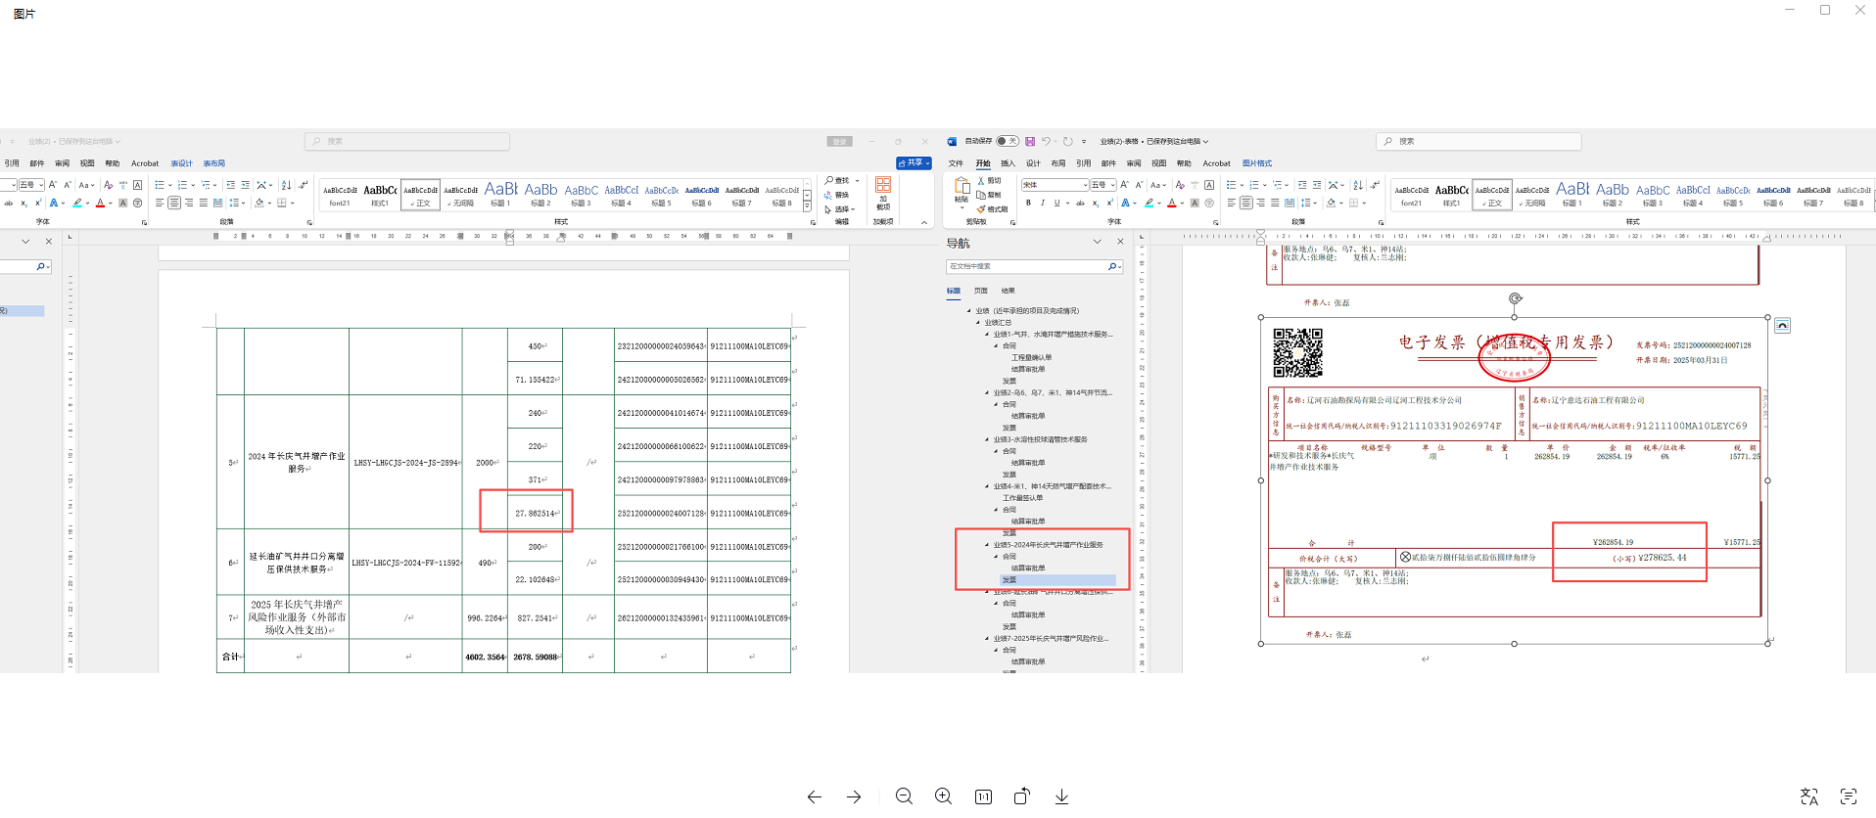Zoom out the picture in the viewer
Screen dimensions: 1876x818
coord(904,796)
